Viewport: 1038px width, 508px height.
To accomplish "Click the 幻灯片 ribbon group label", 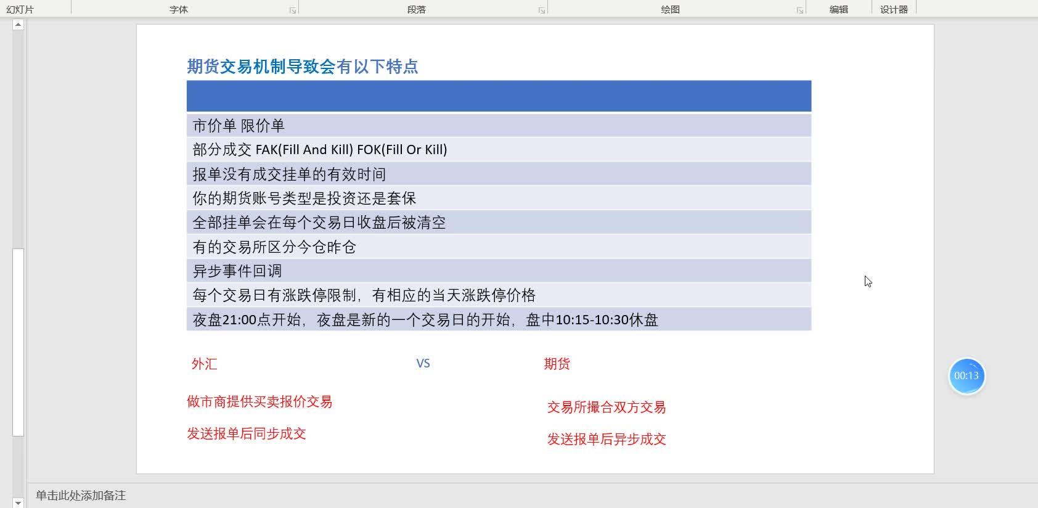I will coord(20,10).
